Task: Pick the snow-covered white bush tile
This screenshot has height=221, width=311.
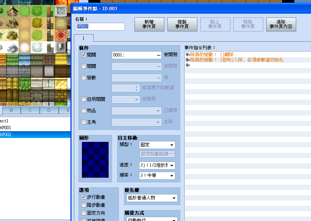Action: pos(36,47)
